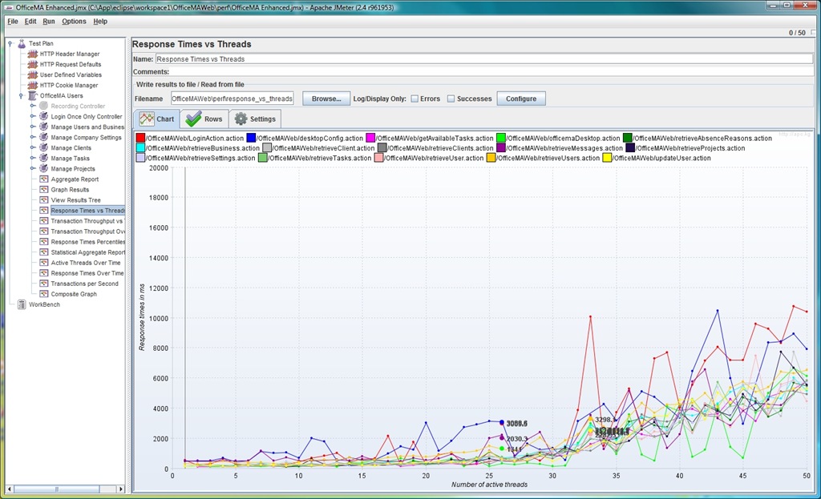Click the magenta getAvailableTasks.action legend swatch
Viewport: 821px width, 499px height.
pyautogui.click(x=370, y=138)
